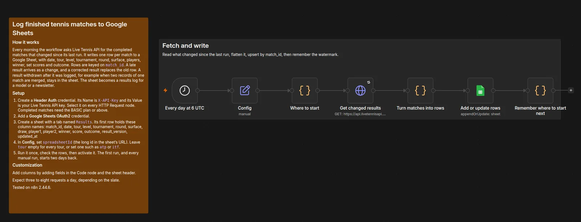
Task: Open the Get changed results globe node
Action: click(360, 90)
